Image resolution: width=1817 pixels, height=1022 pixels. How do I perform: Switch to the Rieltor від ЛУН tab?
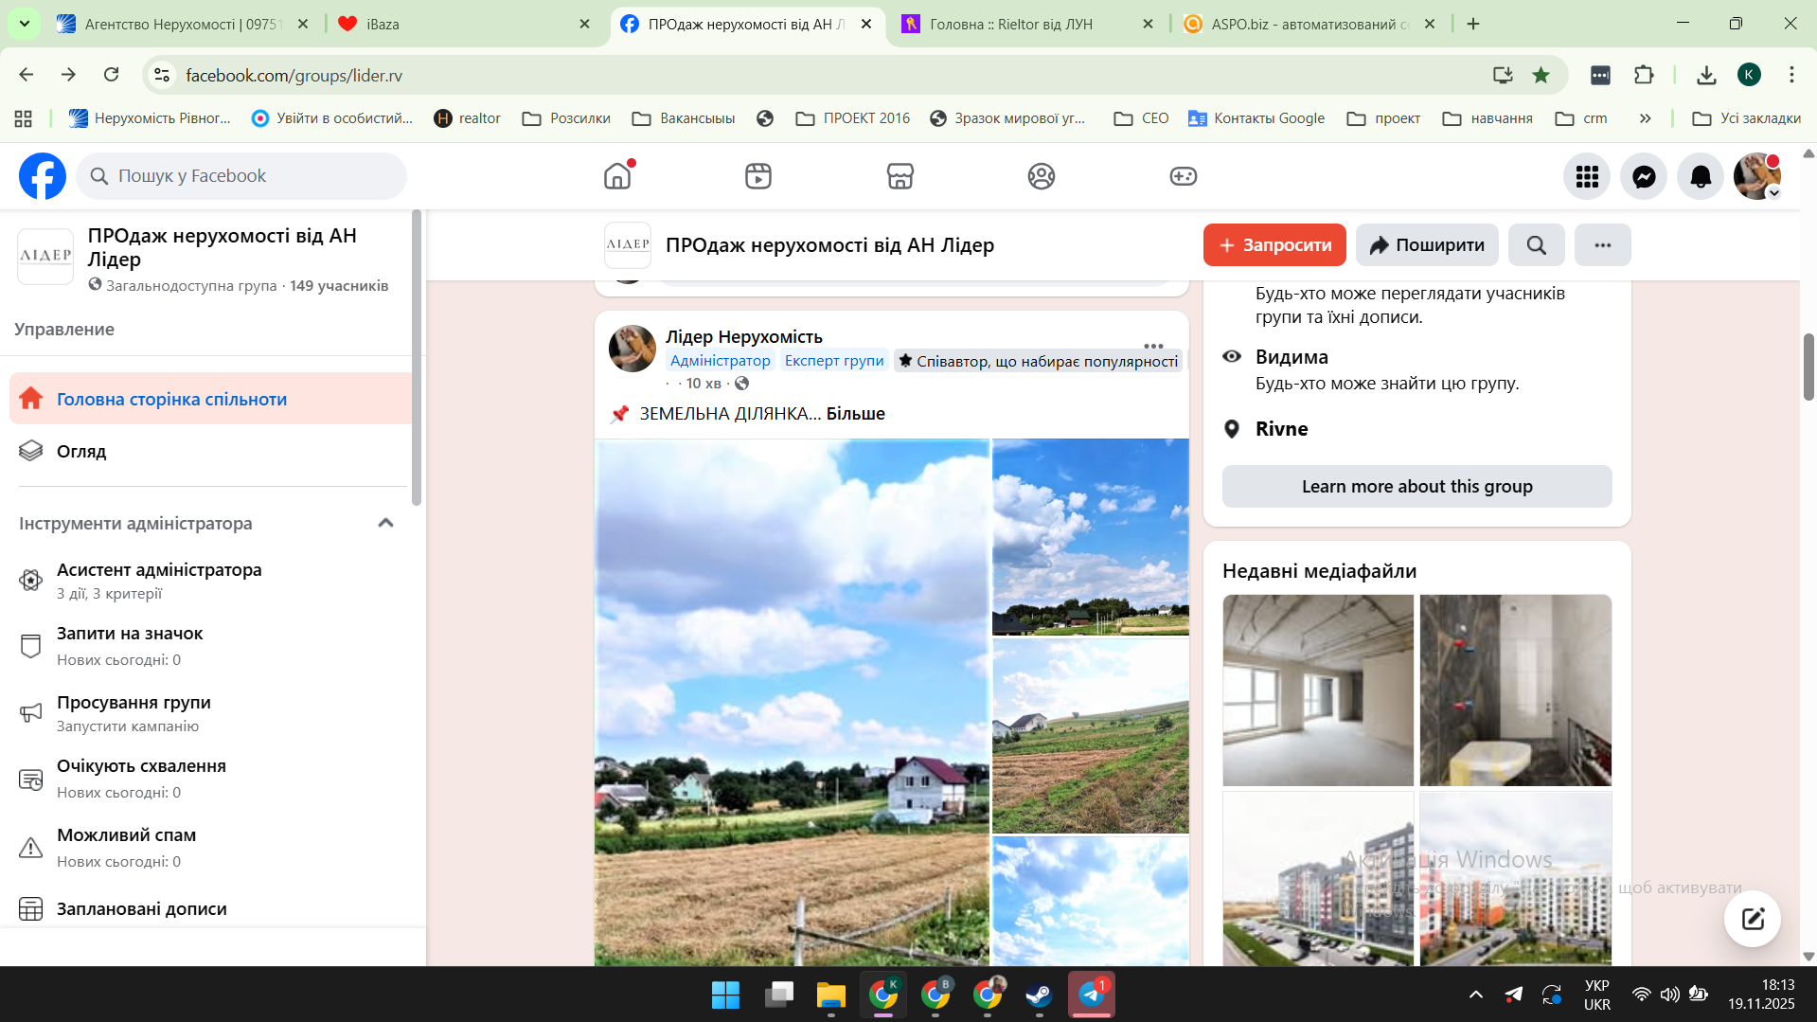click(1010, 24)
